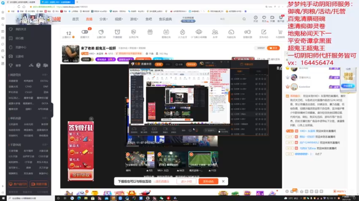
Task: Expand 游戏 dropdown in top navigation
Action: tap(134, 19)
